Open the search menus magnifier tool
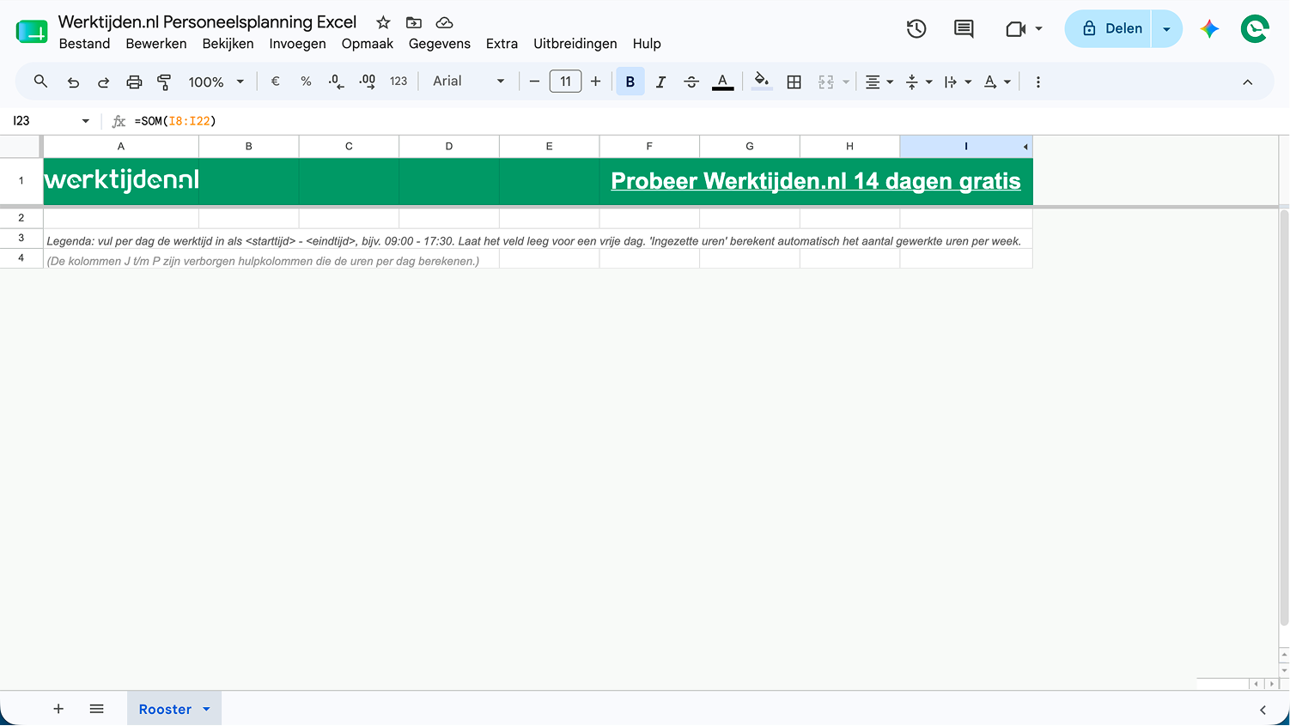 [40, 82]
